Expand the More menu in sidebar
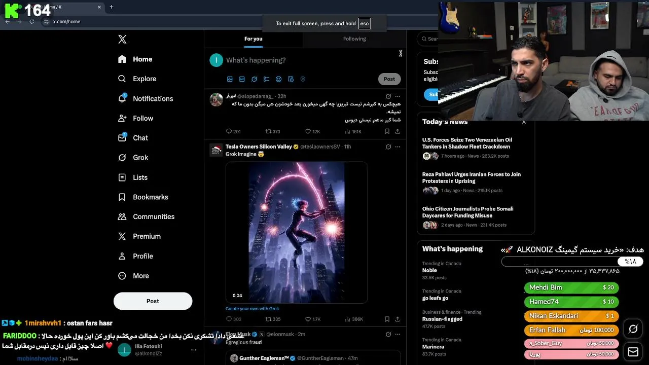The height and width of the screenshot is (365, 649). [133, 276]
